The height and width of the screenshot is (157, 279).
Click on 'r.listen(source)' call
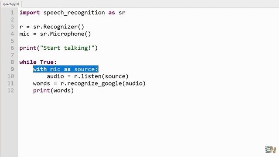pyautogui.click(x=101, y=76)
